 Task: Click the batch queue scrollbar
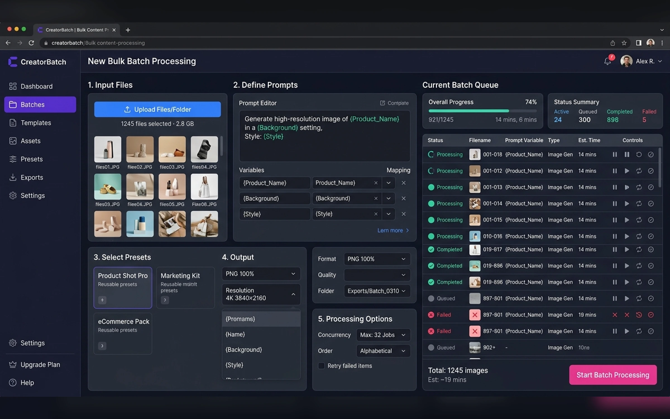(660, 168)
